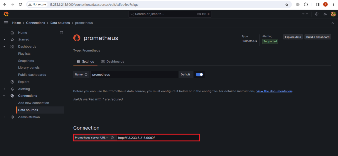Click the Name input field
This screenshot has width=338, height=156.
(x=134, y=75)
